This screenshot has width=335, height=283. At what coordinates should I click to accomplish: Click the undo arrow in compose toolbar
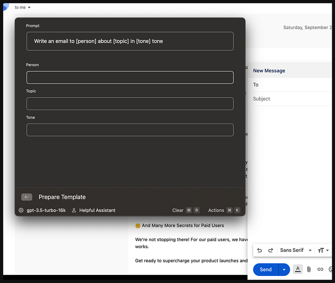(260, 250)
